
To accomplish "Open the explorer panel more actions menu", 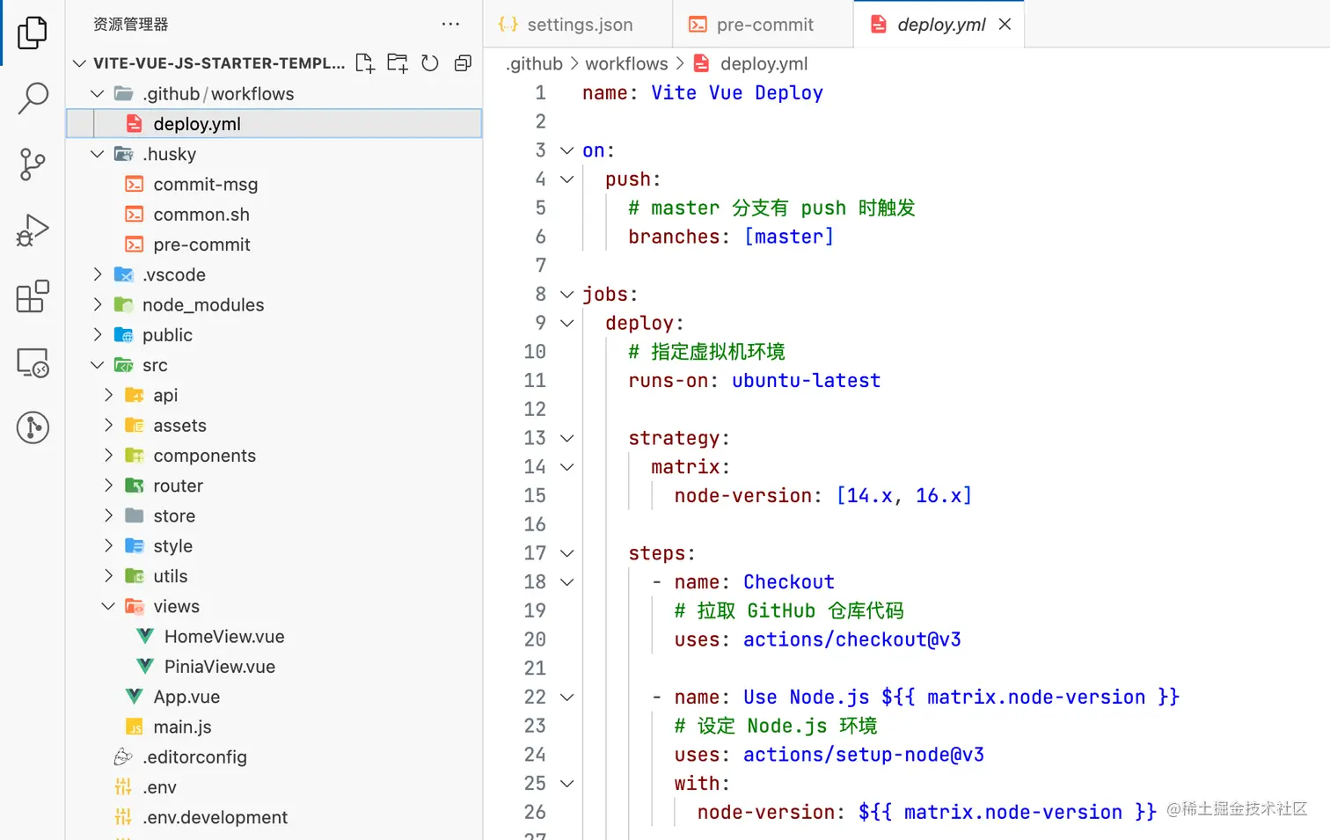I will tap(450, 24).
